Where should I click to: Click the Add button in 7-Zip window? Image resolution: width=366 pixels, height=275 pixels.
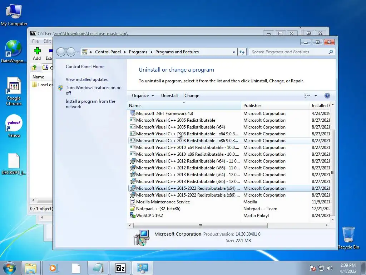37,54
